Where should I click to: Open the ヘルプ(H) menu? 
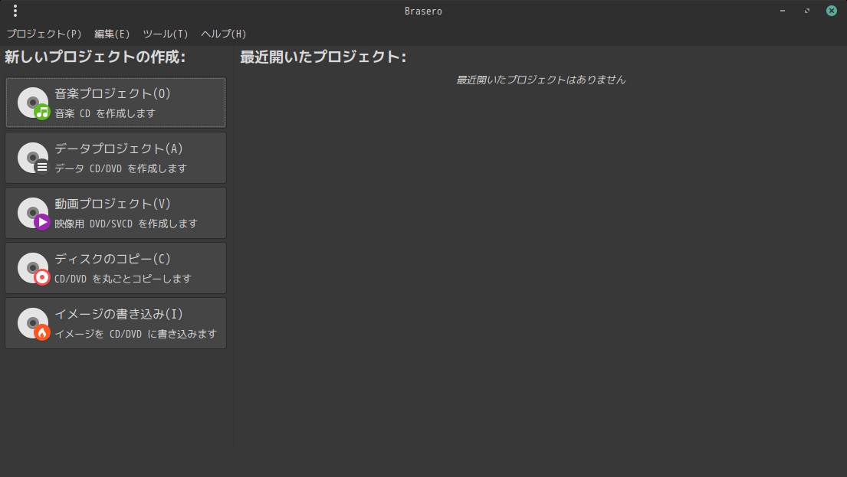pyautogui.click(x=224, y=34)
